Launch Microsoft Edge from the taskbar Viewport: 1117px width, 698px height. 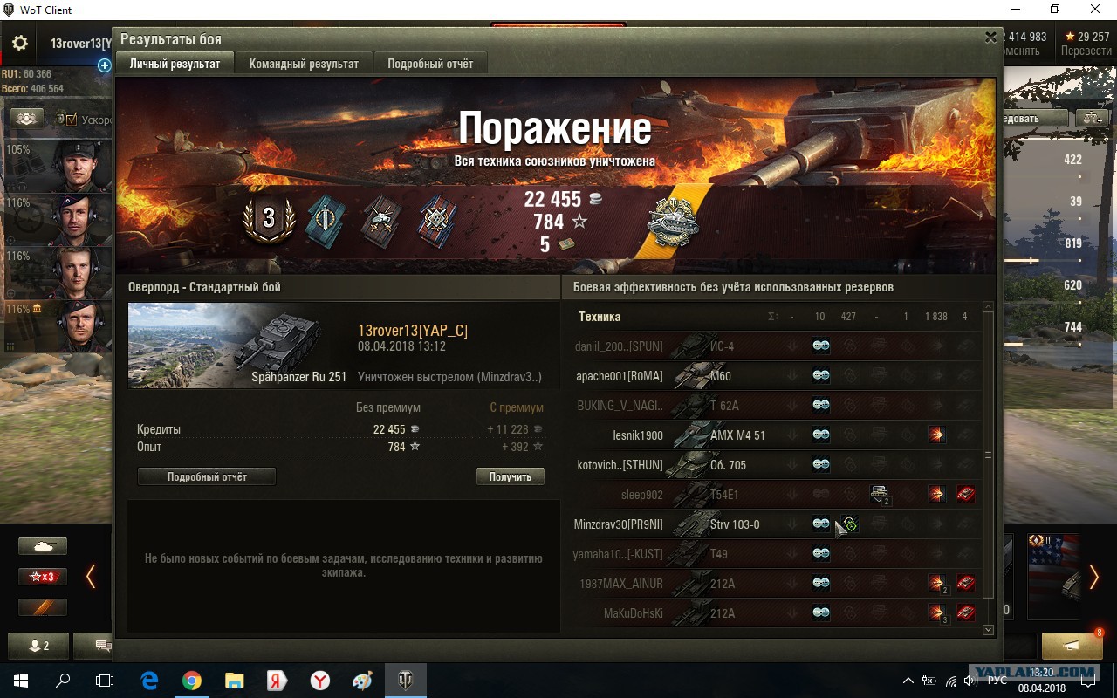(x=149, y=681)
